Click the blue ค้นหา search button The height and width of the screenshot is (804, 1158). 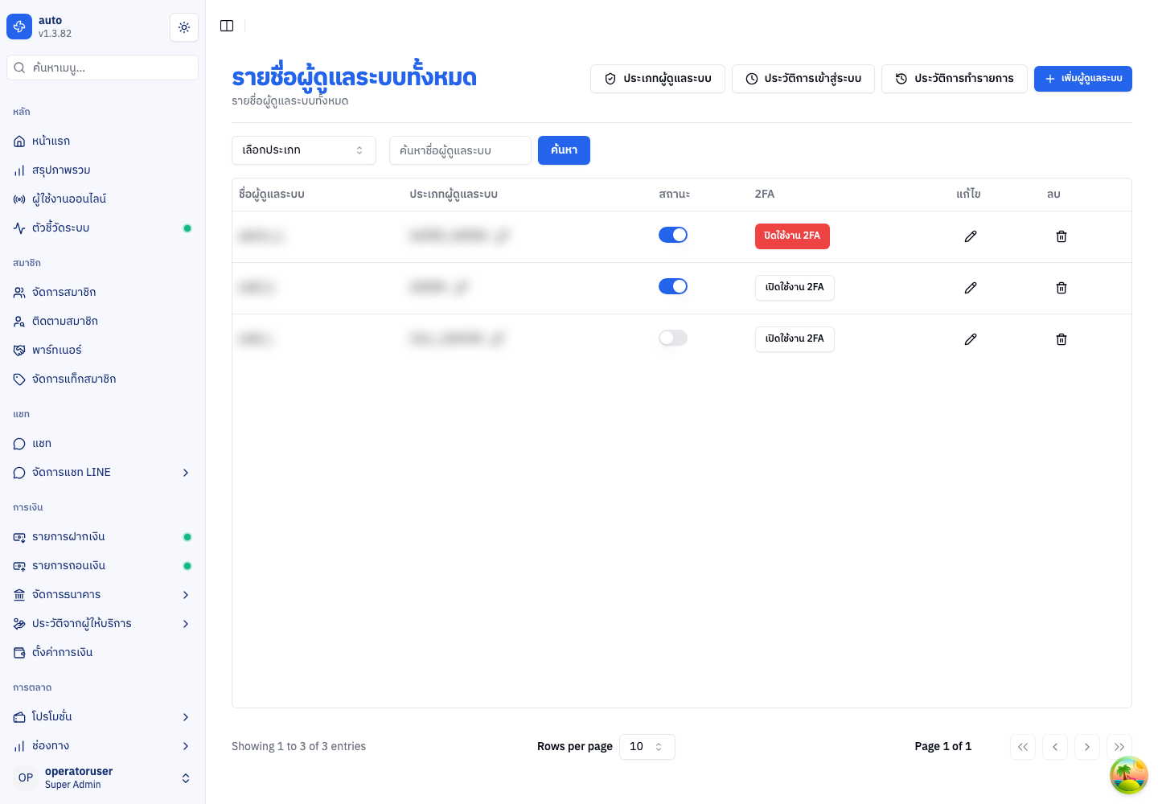[x=564, y=150]
